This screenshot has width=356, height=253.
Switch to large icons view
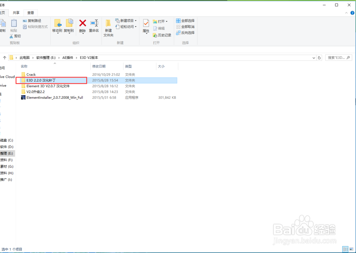[x=351, y=249]
